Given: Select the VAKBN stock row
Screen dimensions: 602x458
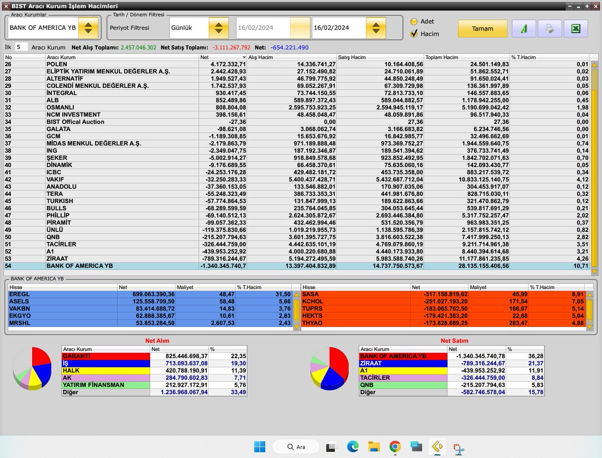Looking at the screenshot, I should [150, 308].
